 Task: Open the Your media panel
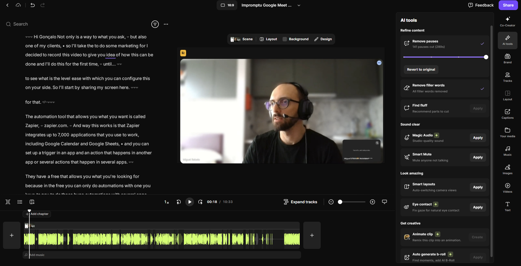click(507, 132)
